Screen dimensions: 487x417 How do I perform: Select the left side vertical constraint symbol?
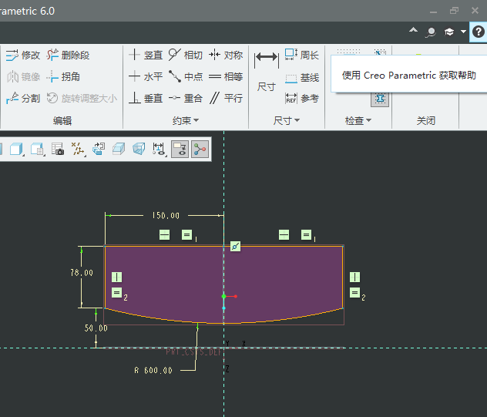(117, 277)
